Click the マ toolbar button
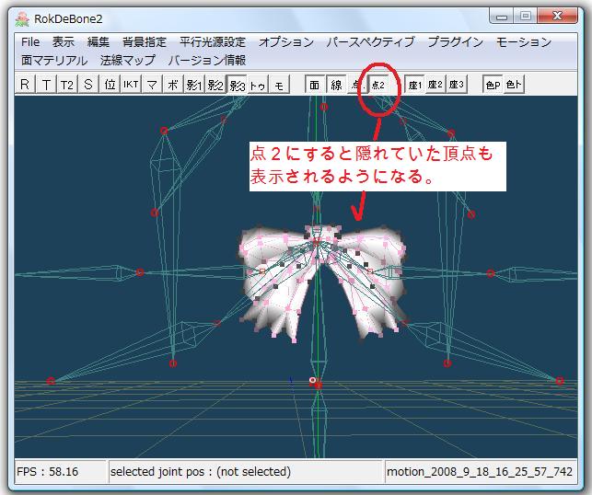The width and height of the screenshot is (592, 495). pos(153,85)
